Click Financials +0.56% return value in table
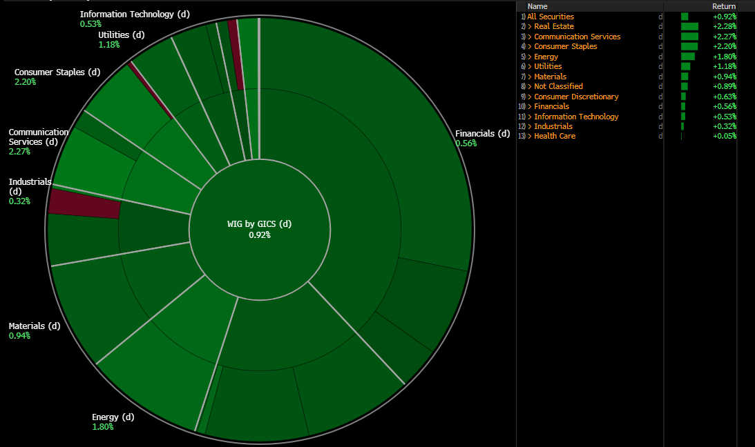Screen dimensions: 755x447 pyautogui.click(x=724, y=106)
